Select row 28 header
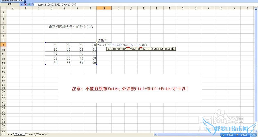 [x=3, y=119]
